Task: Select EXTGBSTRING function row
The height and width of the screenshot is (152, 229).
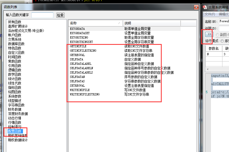Action: [124, 37]
